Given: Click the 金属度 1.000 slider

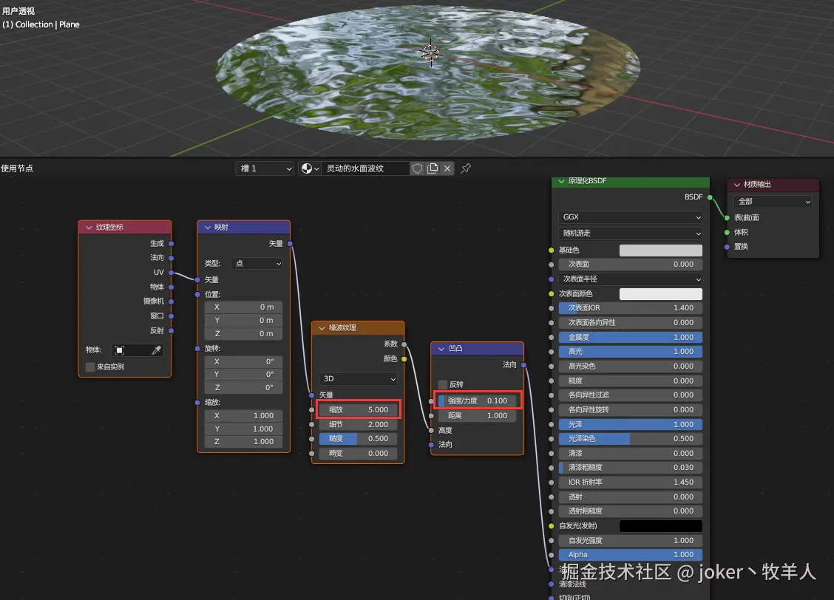Looking at the screenshot, I should tap(630, 338).
